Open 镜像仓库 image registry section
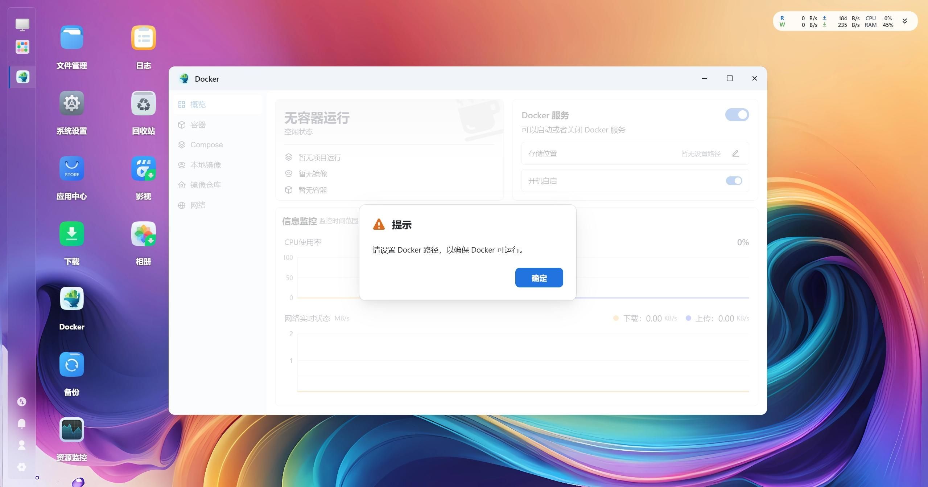 click(218, 185)
